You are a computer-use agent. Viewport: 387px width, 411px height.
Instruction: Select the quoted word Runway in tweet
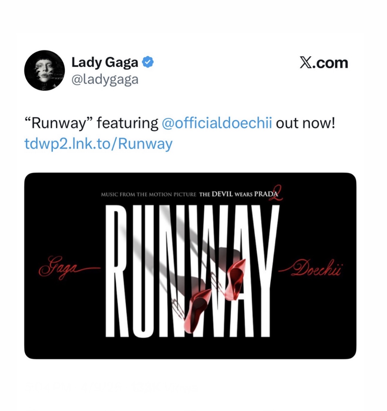59,123
